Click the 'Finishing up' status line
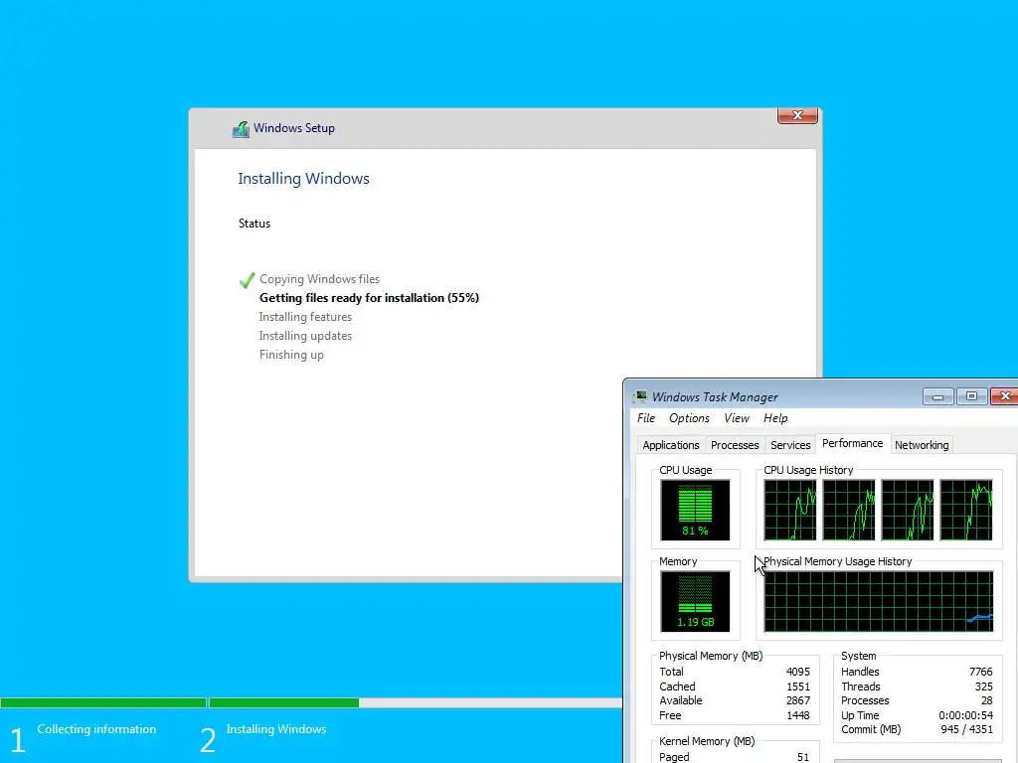 coord(291,355)
